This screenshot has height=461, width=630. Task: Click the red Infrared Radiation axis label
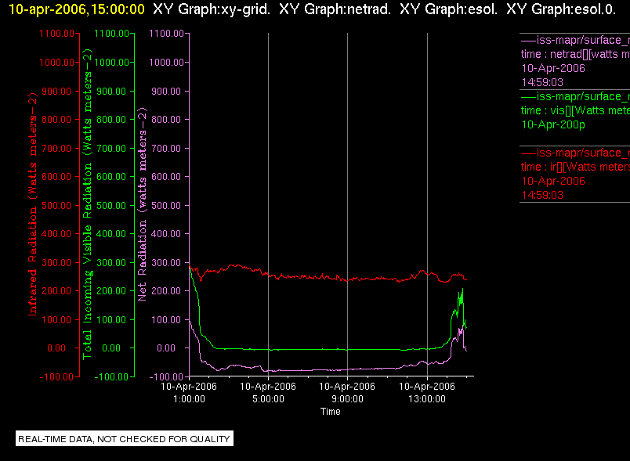[33, 203]
